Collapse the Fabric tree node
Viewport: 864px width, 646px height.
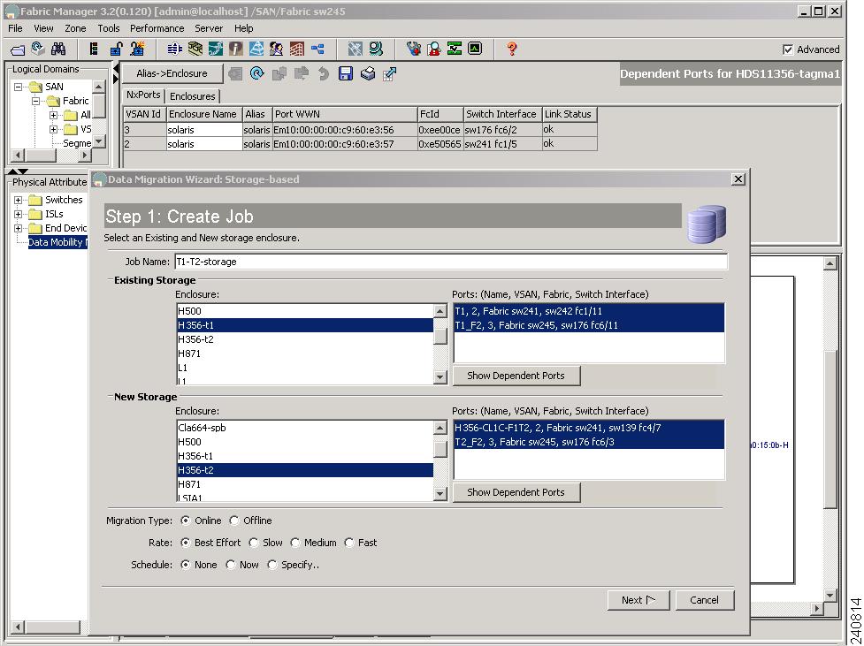[36, 102]
